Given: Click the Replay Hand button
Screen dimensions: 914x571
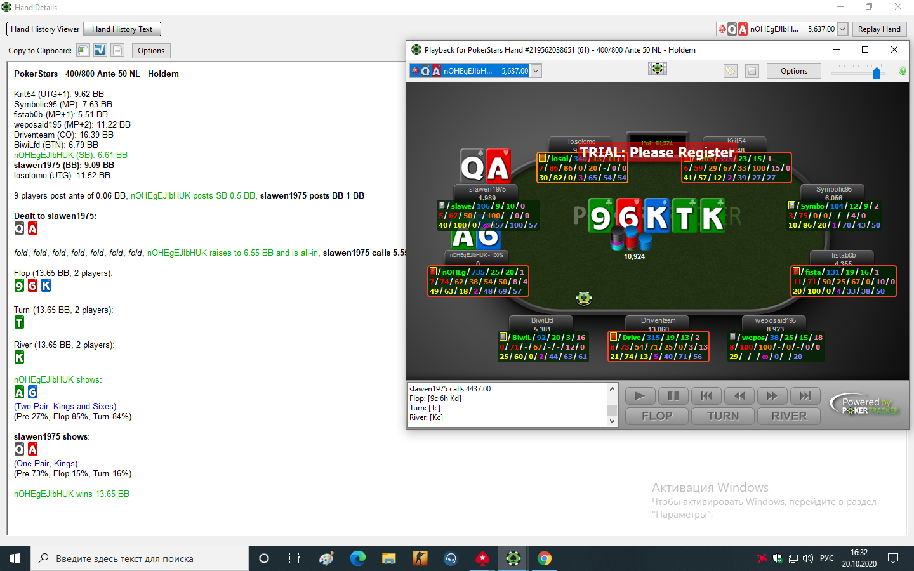Looking at the screenshot, I should pos(879,29).
